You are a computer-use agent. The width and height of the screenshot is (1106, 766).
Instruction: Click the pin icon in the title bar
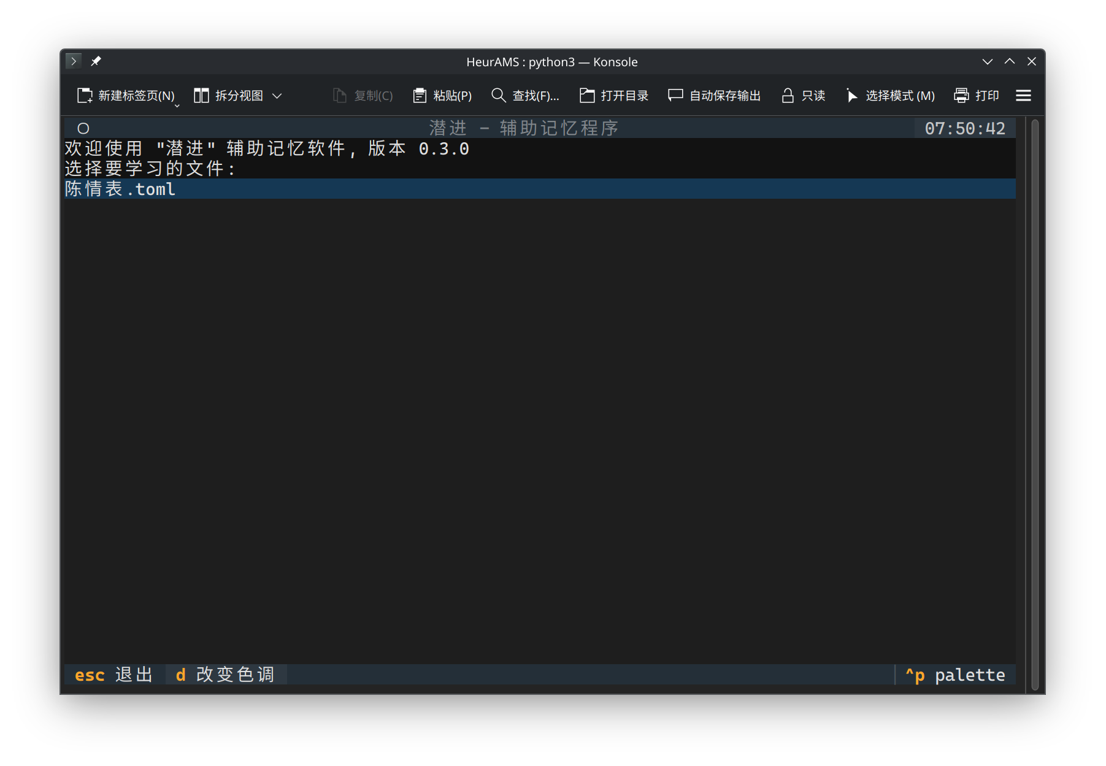point(96,61)
